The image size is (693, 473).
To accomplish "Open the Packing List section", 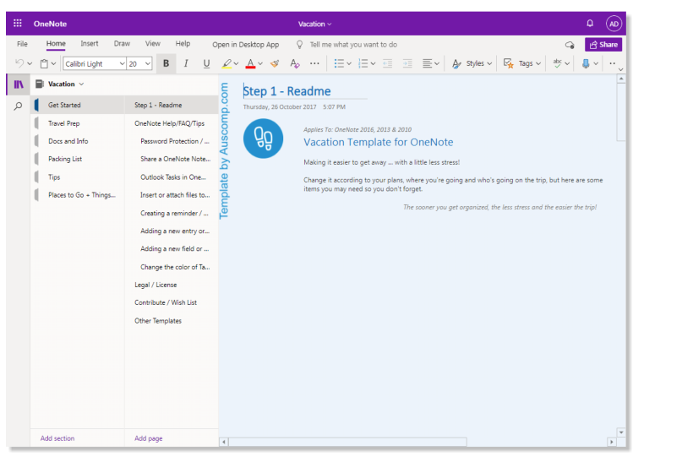I will 78,159.
